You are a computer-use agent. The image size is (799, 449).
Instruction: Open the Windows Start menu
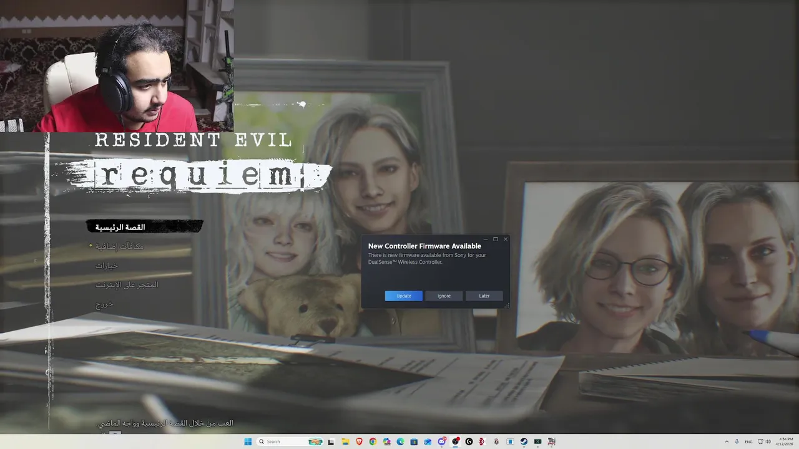(248, 442)
